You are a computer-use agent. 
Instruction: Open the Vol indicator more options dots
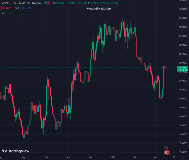coord(9,13)
